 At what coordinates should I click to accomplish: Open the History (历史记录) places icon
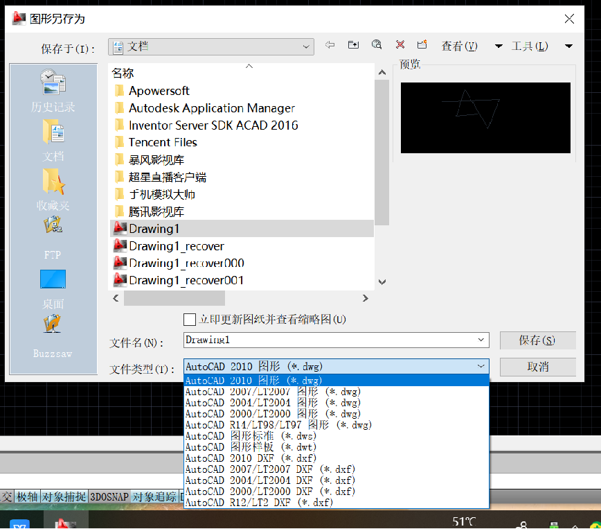click(x=53, y=91)
